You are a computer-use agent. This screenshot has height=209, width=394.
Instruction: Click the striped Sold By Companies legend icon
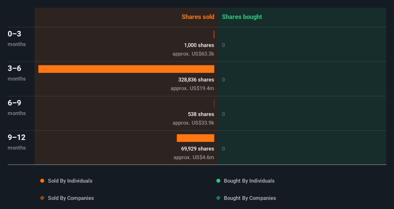pos(42,198)
